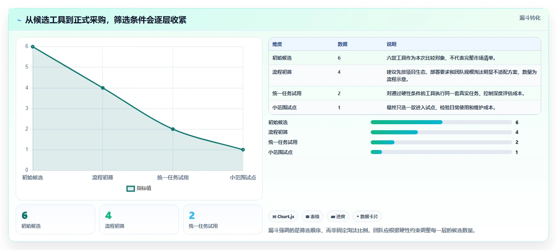This screenshot has height=250, width=557.
Task: Click the title 从候选工具到正式采购
Action: (106, 20)
